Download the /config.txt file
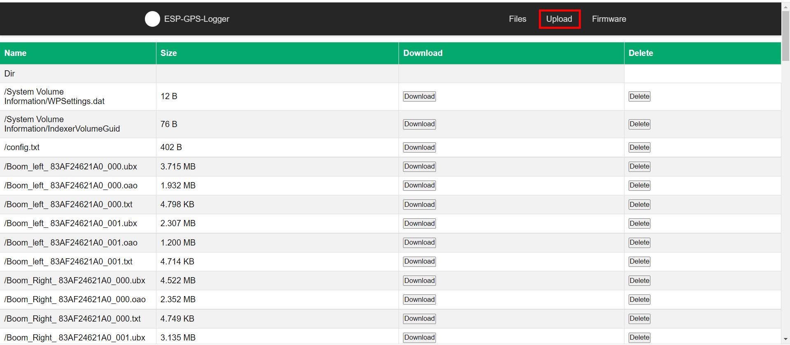The image size is (790, 345). click(x=419, y=148)
